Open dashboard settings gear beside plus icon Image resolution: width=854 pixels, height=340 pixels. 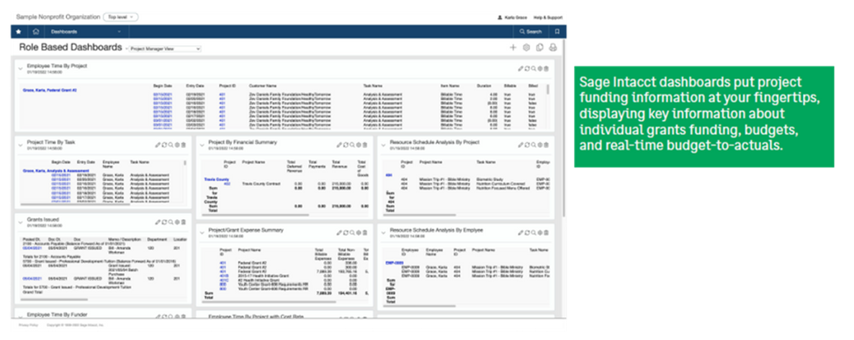pyautogui.click(x=526, y=48)
